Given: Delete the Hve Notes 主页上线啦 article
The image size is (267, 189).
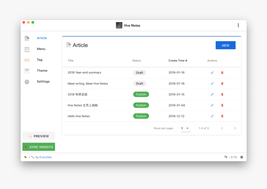Looking at the screenshot, I should tap(222, 105).
